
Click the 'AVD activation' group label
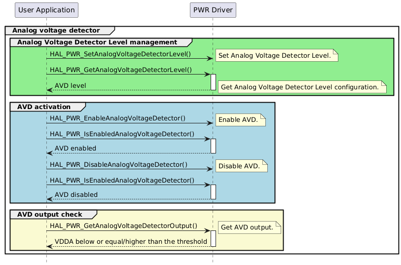44,107
